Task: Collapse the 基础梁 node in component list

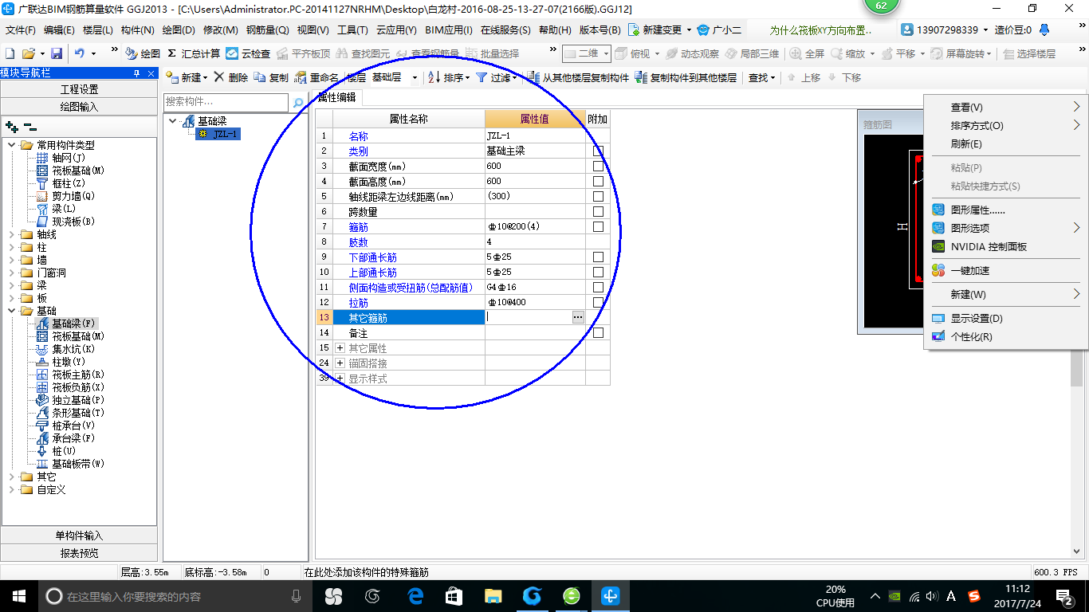Action: [x=173, y=121]
